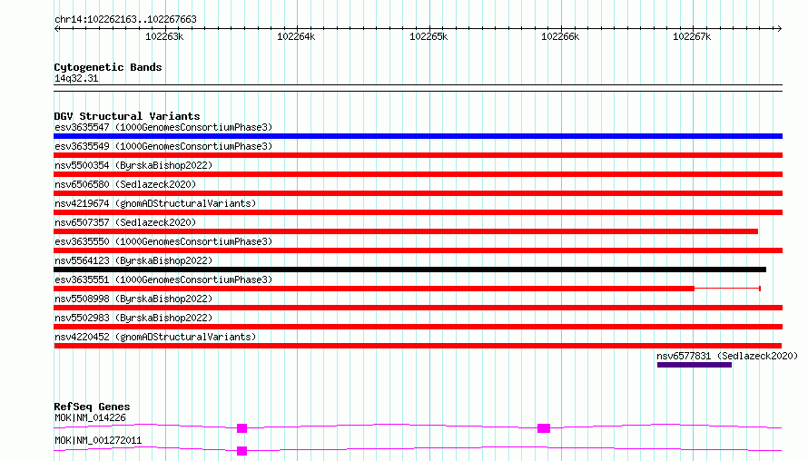The image size is (808, 461).
Task: Open the esv3635549 (1000GenomesConsortiumPhase3) label
Action: [x=163, y=146]
